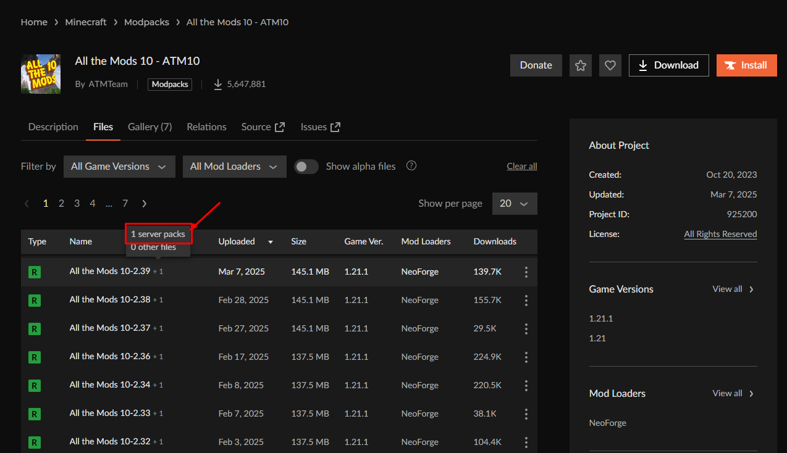Open the All Game Versions dropdown
The width and height of the screenshot is (787, 453).
click(x=119, y=167)
